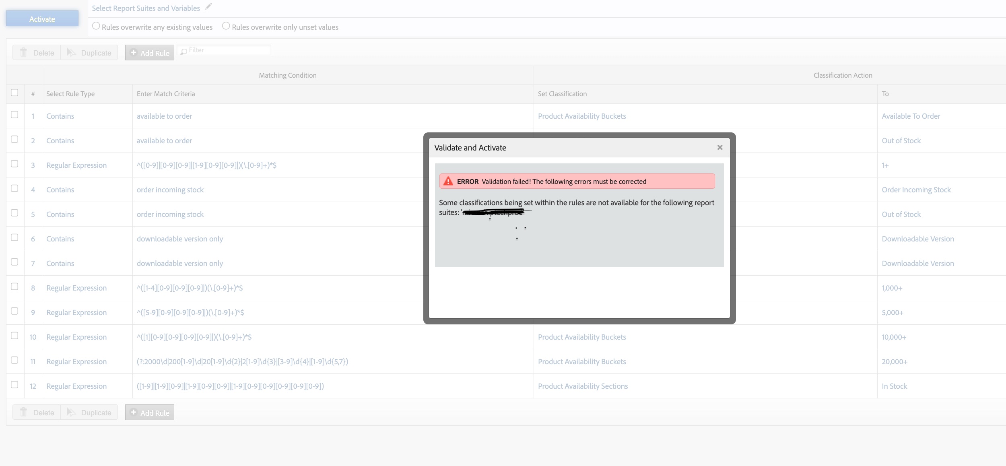Click inside the Filter input field

coord(225,50)
